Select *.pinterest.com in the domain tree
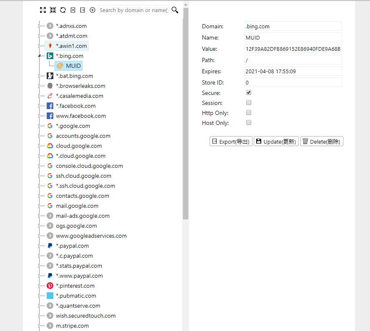The height and width of the screenshot is (331, 370). pos(75,286)
